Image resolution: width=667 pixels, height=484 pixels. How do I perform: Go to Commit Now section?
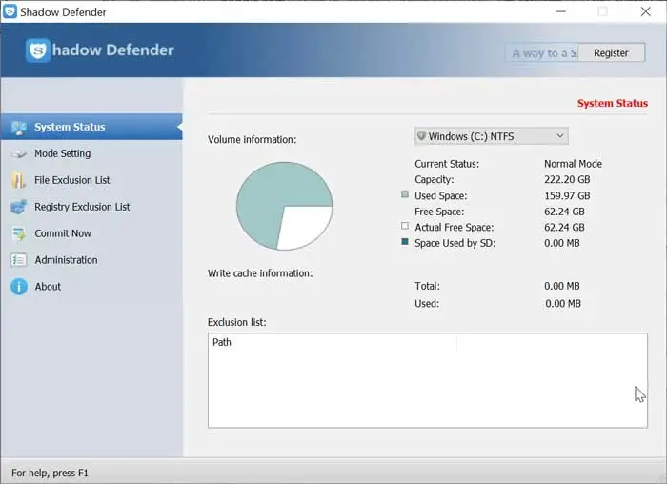click(63, 233)
